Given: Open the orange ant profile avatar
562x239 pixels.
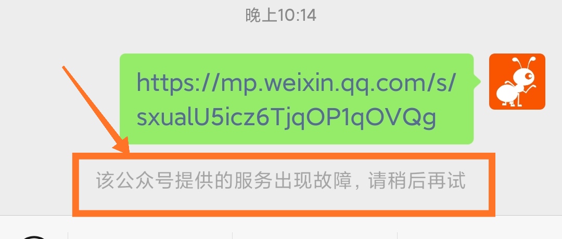Looking at the screenshot, I should pyautogui.click(x=517, y=81).
